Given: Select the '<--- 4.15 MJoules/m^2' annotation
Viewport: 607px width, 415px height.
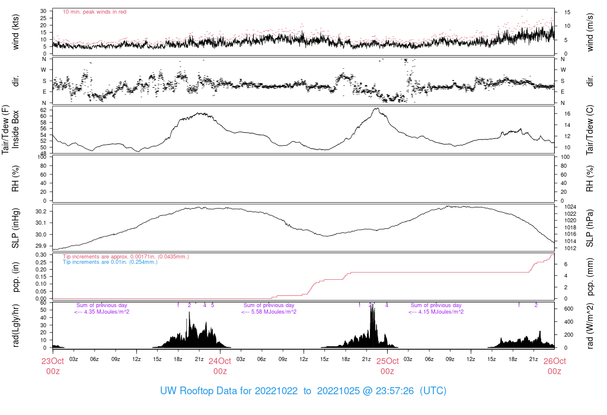Looking at the screenshot, I should (x=436, y=312).
